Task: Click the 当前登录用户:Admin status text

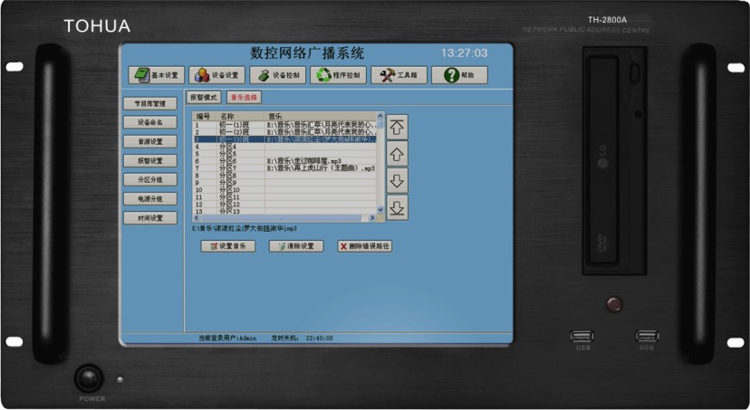Action: coord(227,338)
